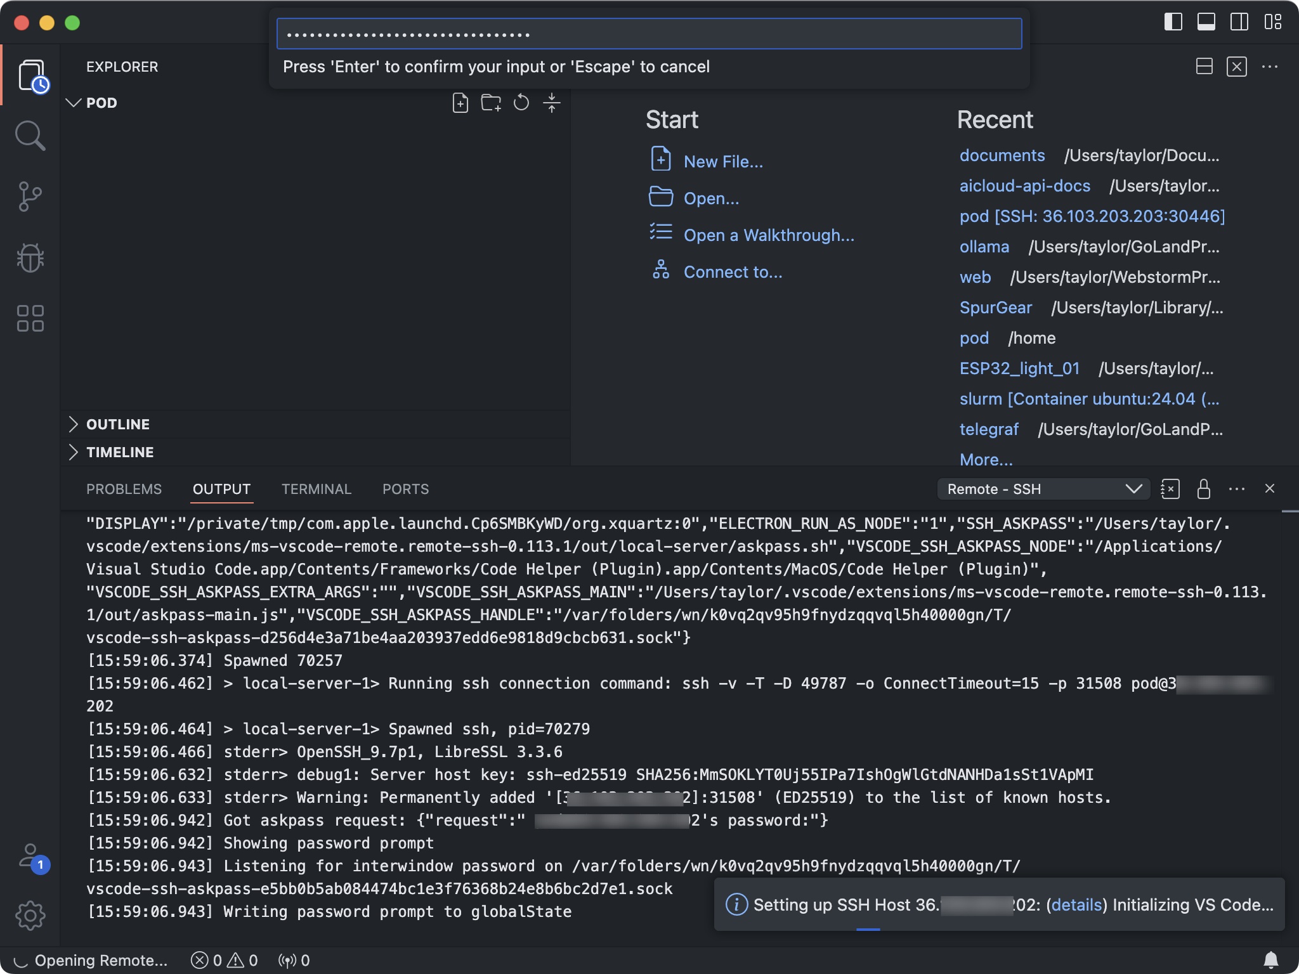
Task: Clear the output with clear icon
Action: pyautogui.click(x=1170, y=489)
